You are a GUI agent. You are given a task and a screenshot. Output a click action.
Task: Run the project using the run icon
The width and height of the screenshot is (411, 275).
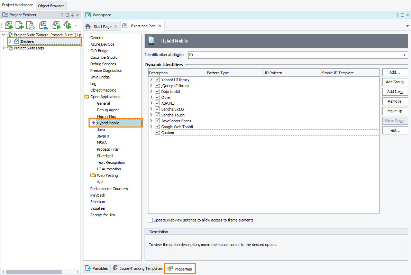pyautogui.click(x=56, y=25)
